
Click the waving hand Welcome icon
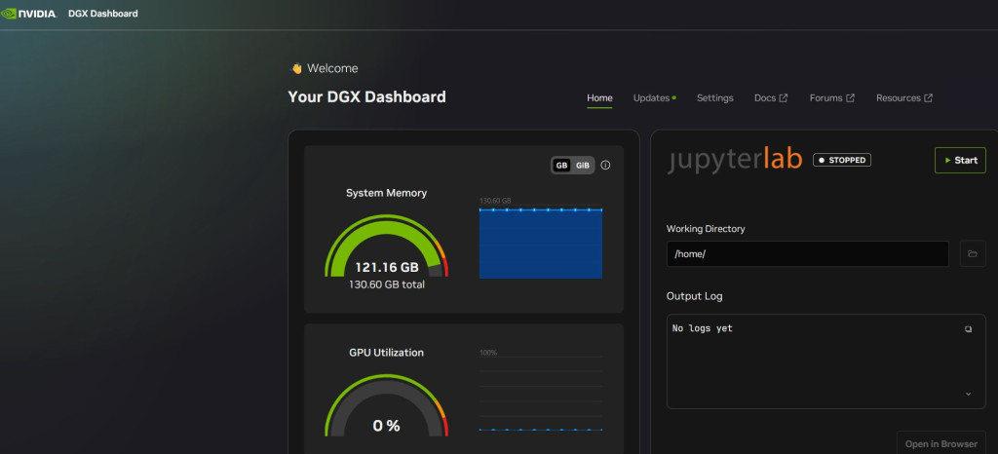[296, 68]
